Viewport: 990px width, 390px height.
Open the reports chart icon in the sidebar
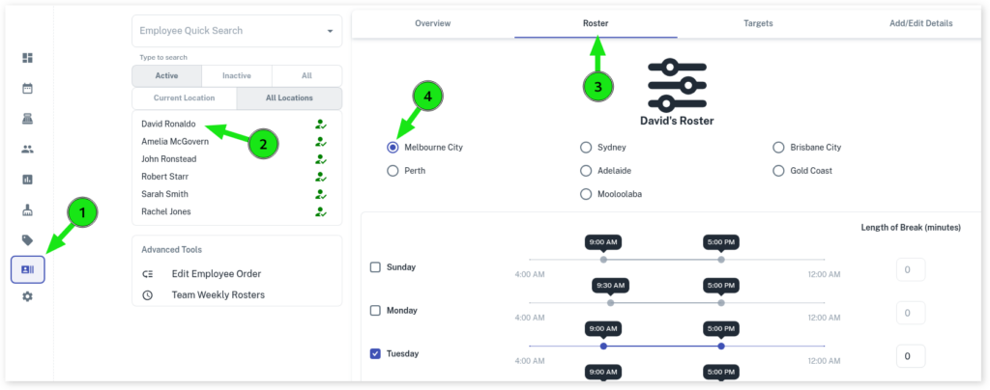27,180
